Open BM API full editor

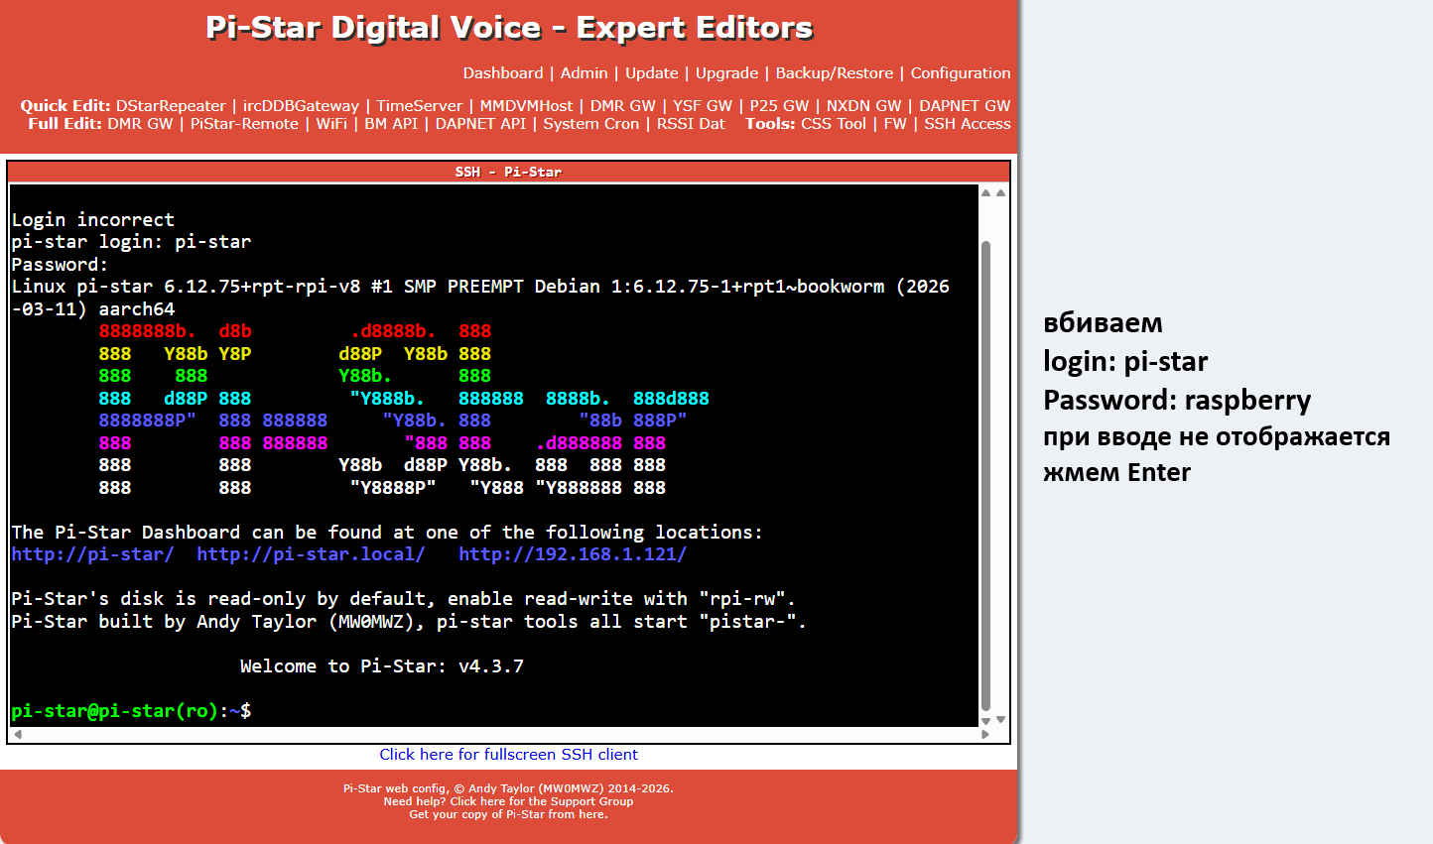point(391,124)
